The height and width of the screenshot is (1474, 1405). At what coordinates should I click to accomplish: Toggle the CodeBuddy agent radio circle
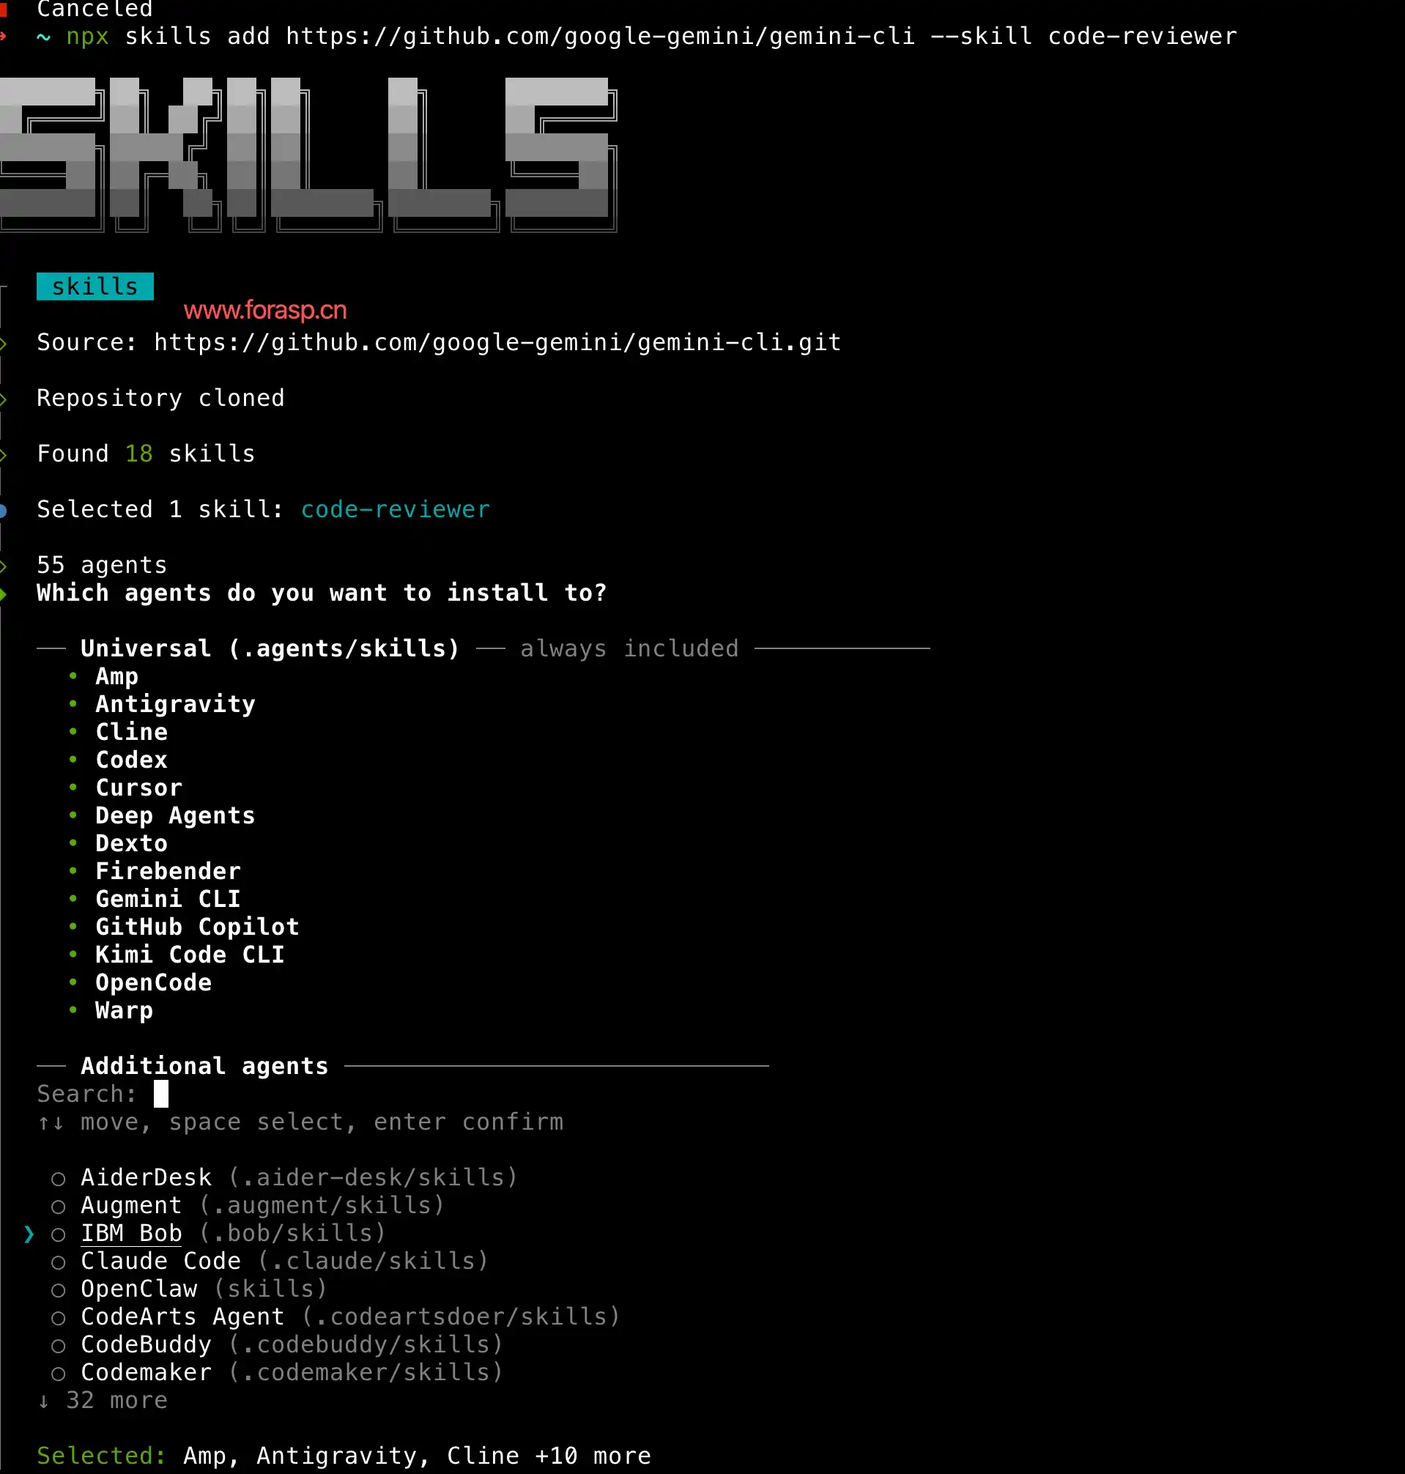(x=59, y=1346)
